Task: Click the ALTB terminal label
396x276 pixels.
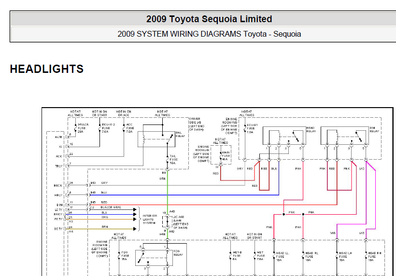Action: pyautogui.click(x=58, y=137)
